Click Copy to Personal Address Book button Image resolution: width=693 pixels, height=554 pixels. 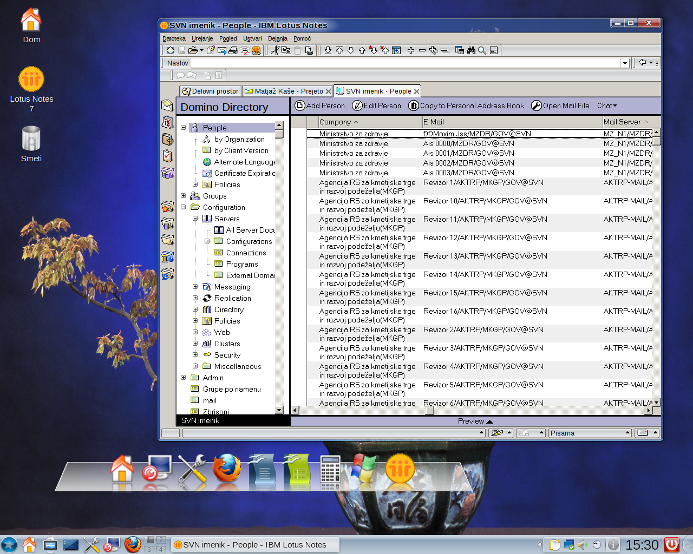(x=466, y=105)
